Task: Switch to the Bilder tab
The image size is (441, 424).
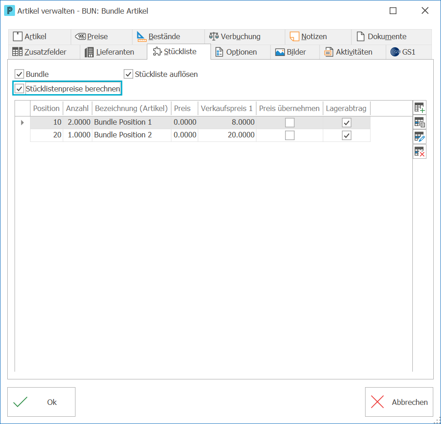Action: point(295,52)
